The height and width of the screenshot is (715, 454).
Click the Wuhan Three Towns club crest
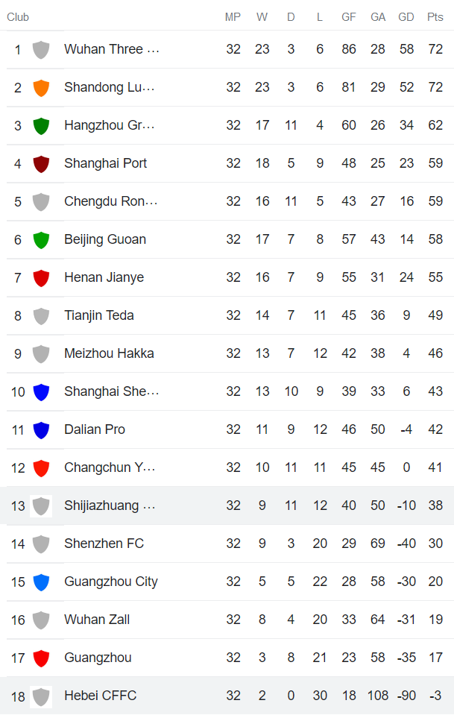pos(41,49)
